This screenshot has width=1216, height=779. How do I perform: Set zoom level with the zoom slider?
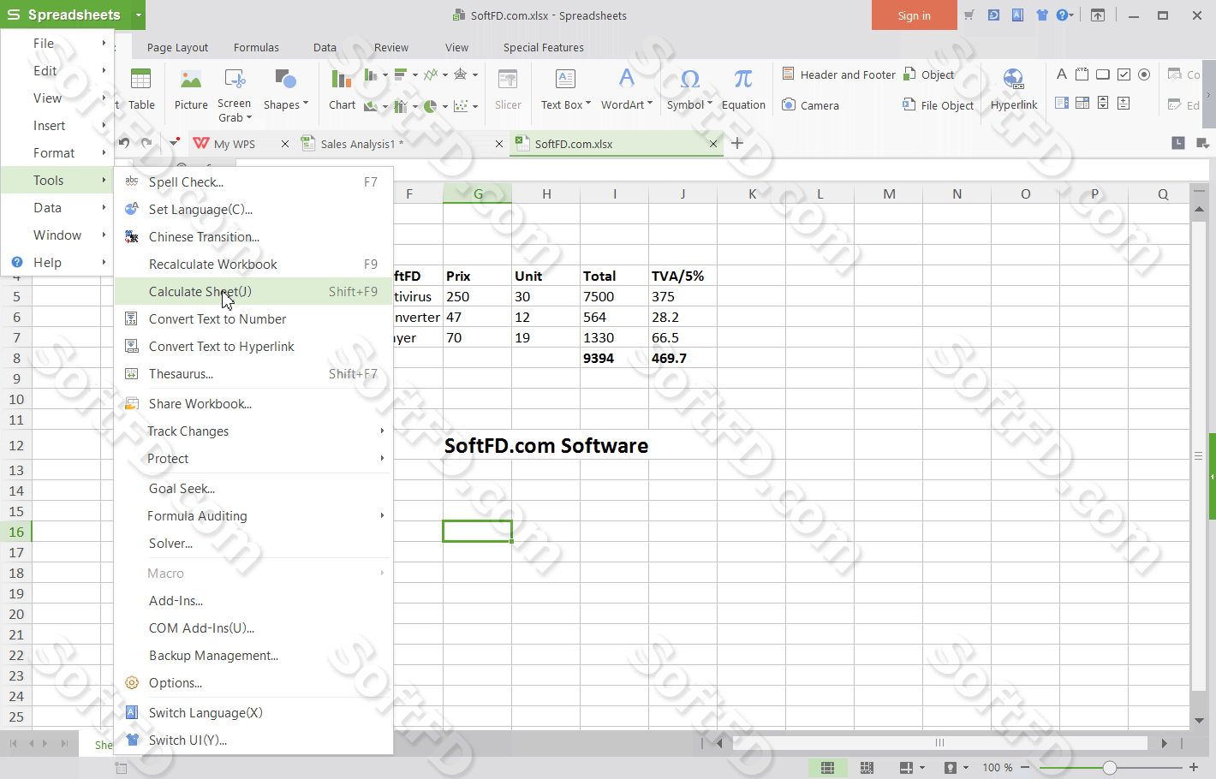click(1110, 768)
